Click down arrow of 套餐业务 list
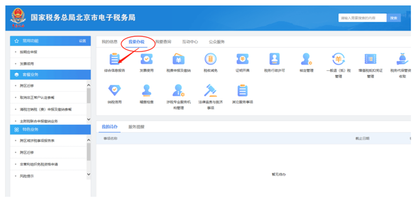 88,120
